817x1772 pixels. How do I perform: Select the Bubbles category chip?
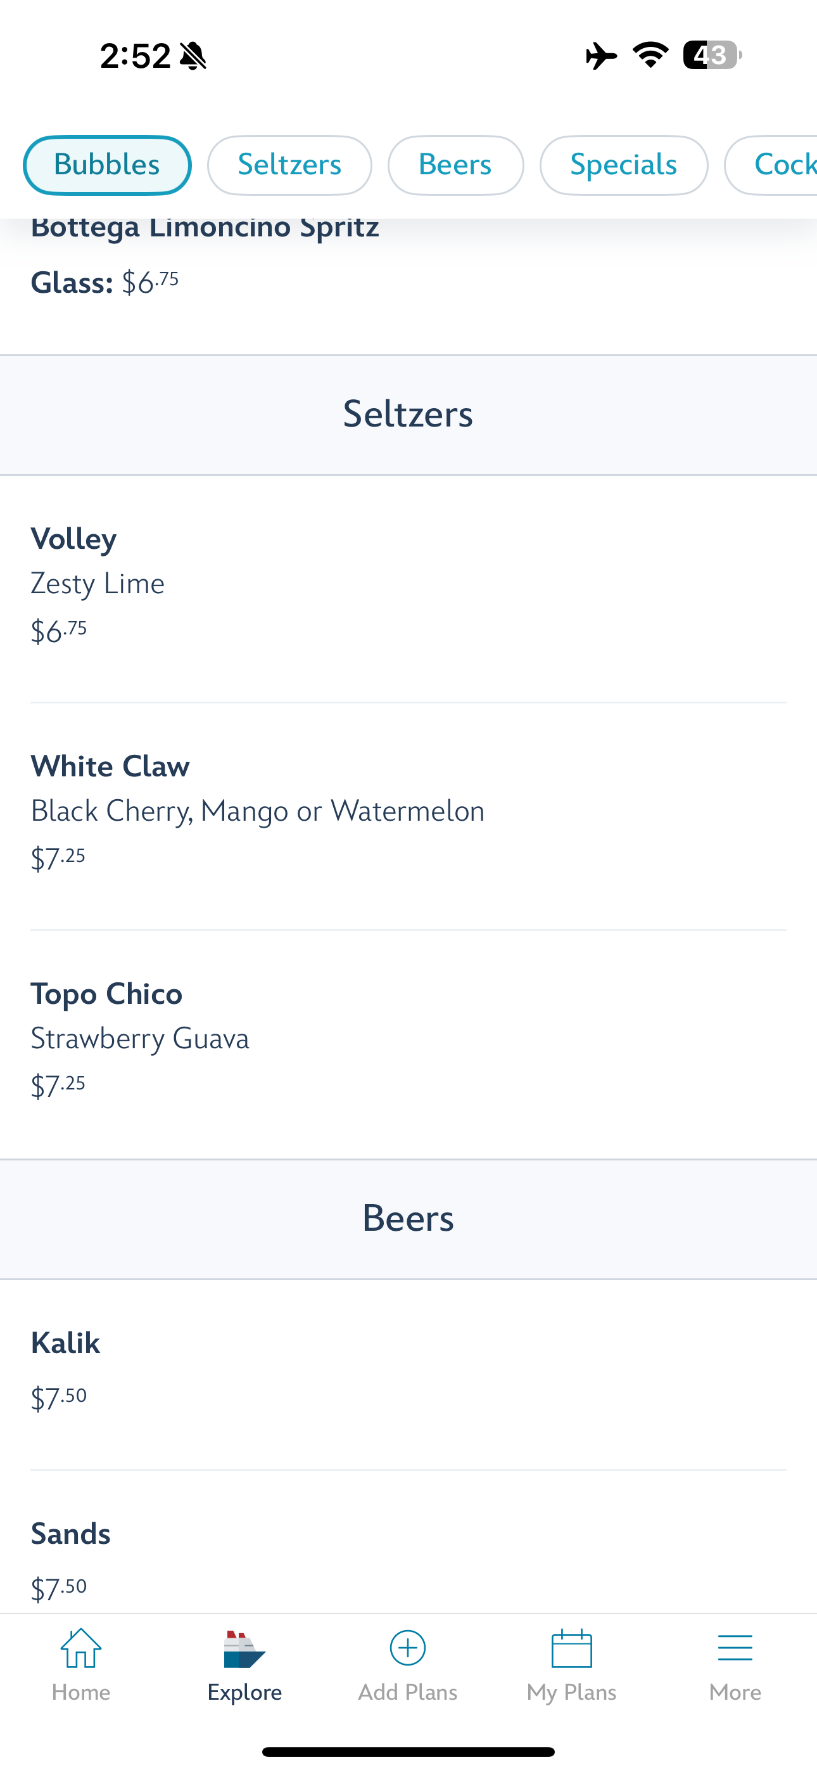[107, 165]
